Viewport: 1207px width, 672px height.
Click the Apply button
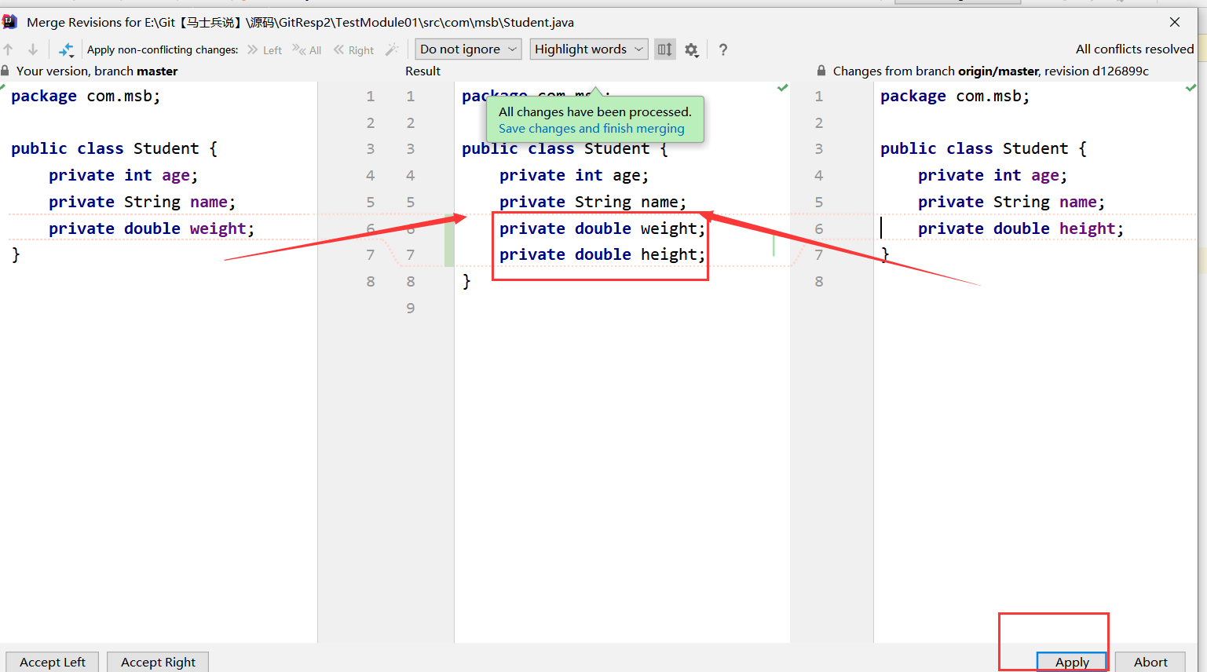(1072, 662)
